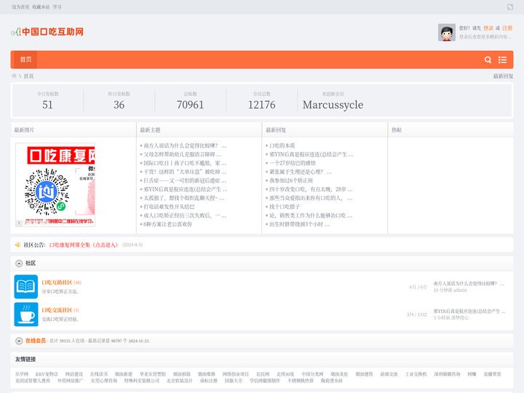
Task: Click the search magnifier icon in orange bar
Action: coord(488,60)
